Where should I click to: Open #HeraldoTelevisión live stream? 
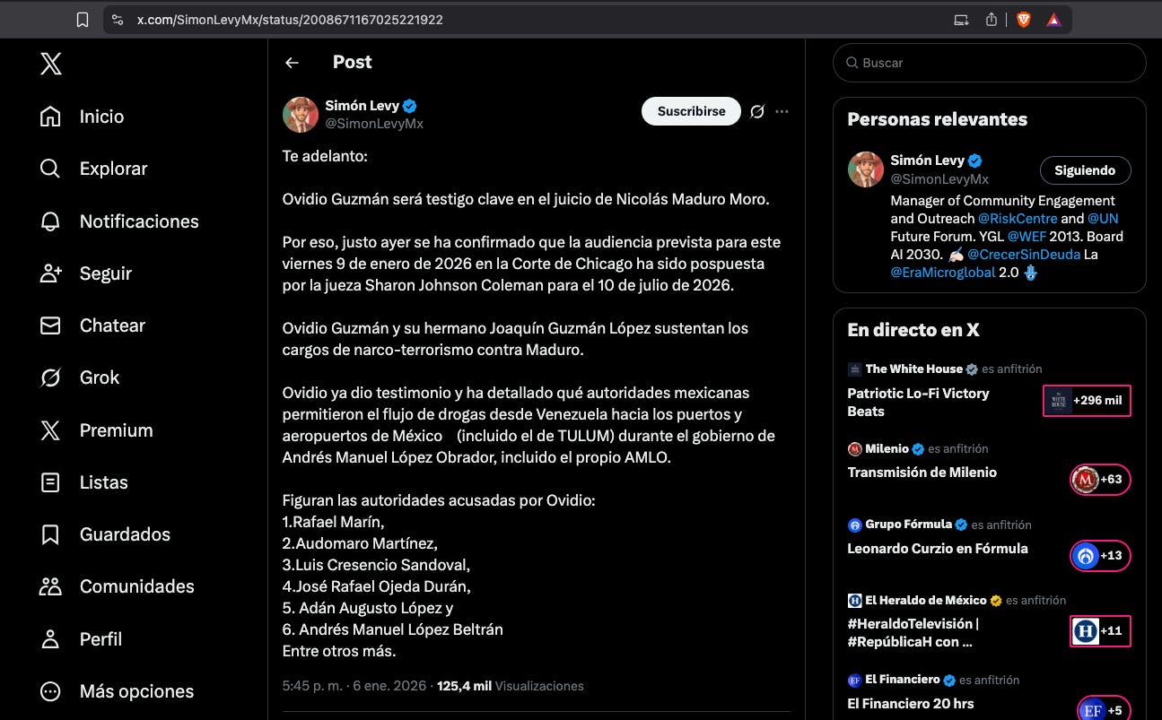tap(913, 633)
